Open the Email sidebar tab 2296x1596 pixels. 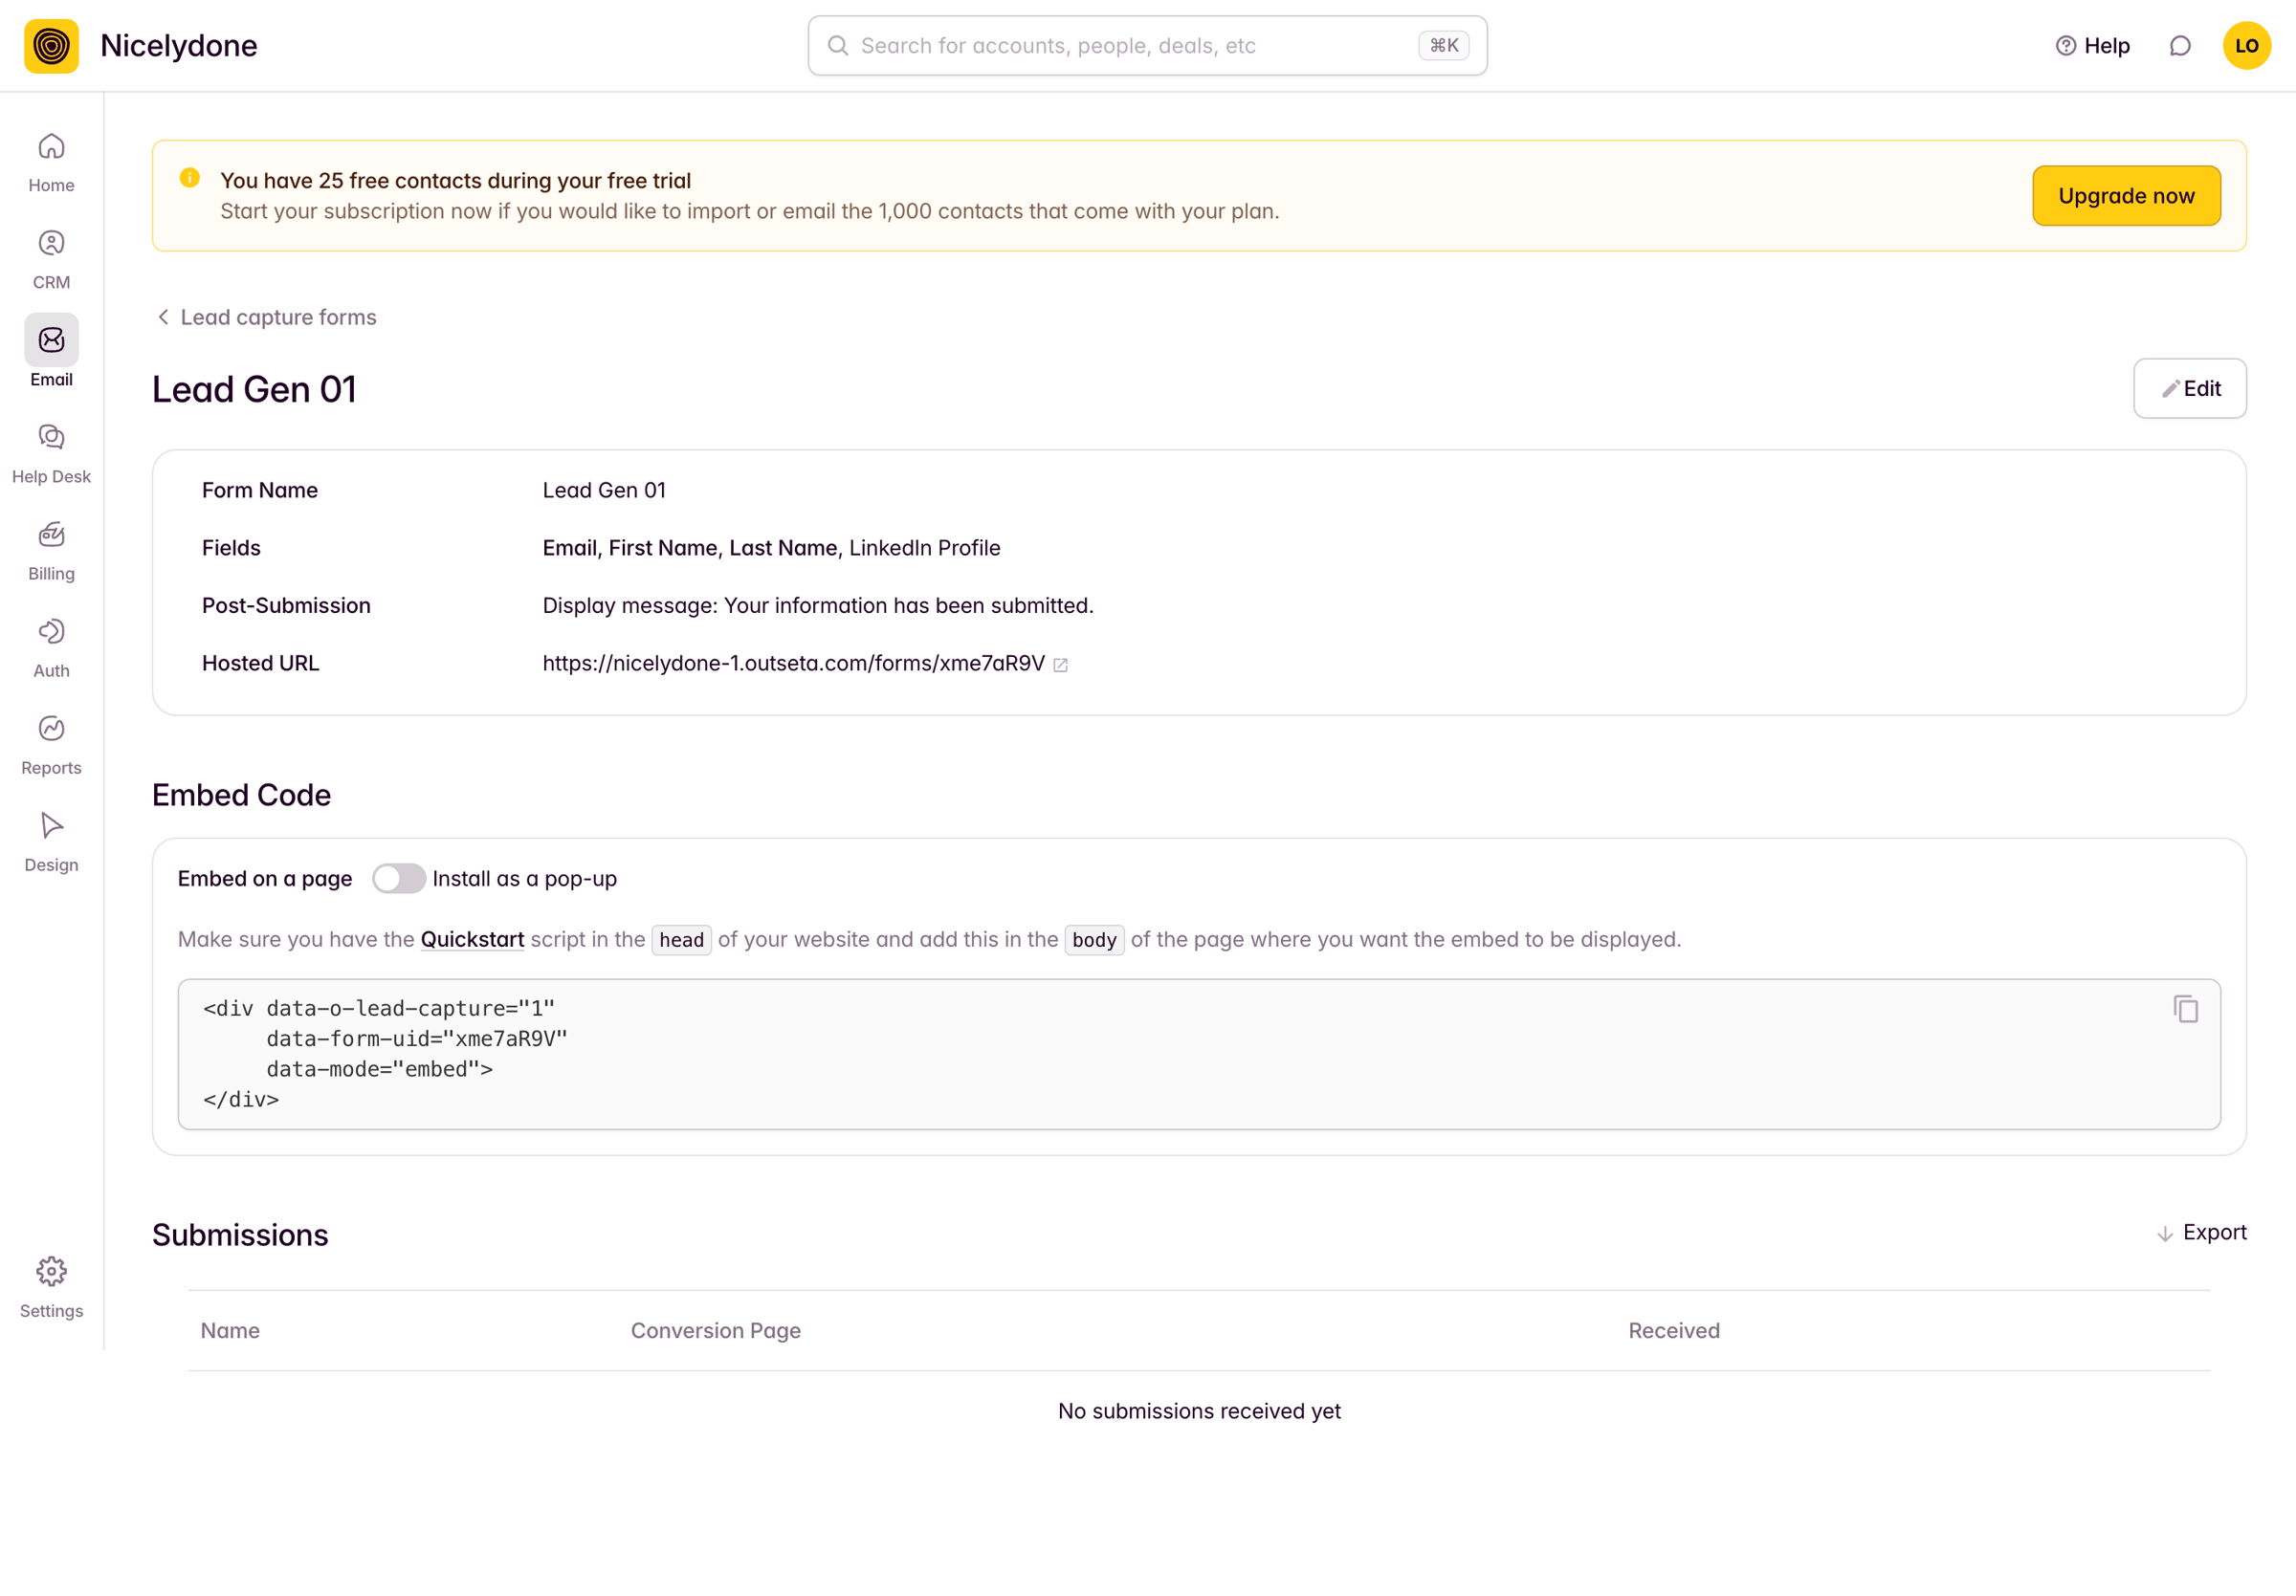(x=51, y=352)
